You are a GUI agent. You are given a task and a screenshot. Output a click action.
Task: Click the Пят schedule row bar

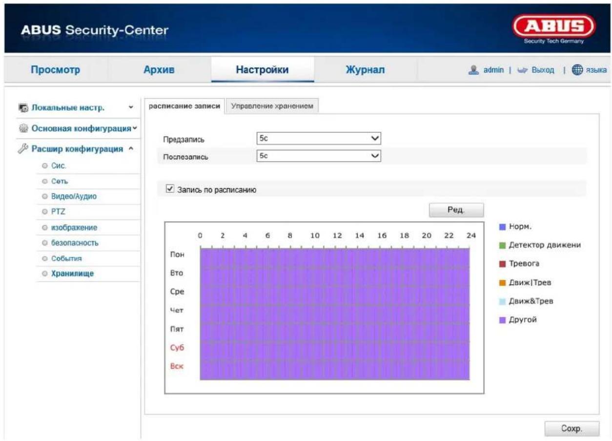click(x=335, y=332)
